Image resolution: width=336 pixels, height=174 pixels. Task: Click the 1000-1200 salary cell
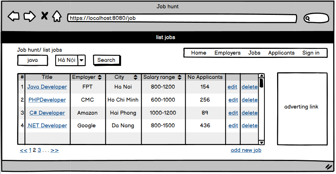(x=163, y=113)
